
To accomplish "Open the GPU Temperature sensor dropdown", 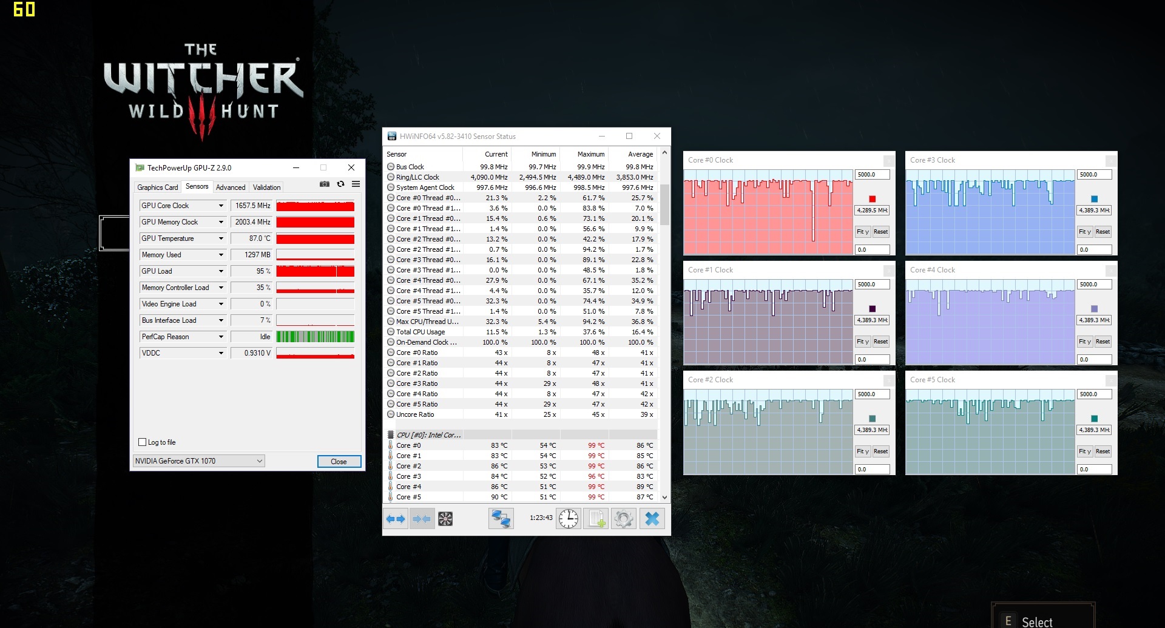I will [221, 238].
